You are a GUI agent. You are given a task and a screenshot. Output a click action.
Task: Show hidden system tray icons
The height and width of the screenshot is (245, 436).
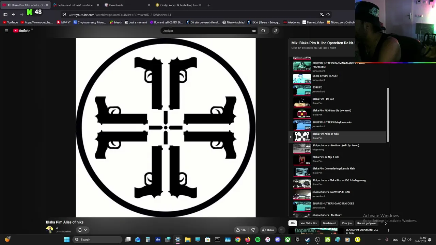[379, 240]
